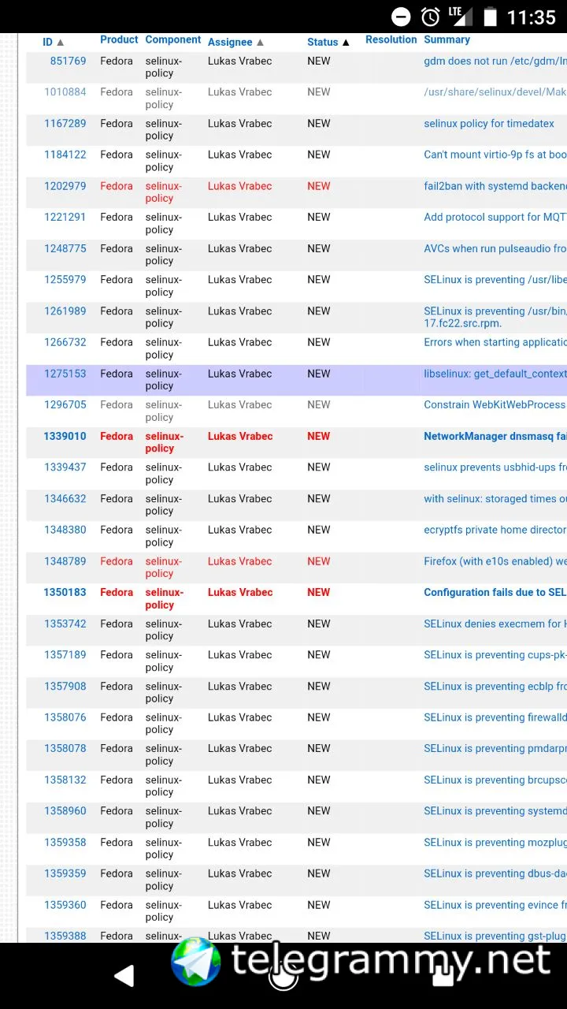Open 'ecryptfs private home' summary

click(x=495, y=530)
